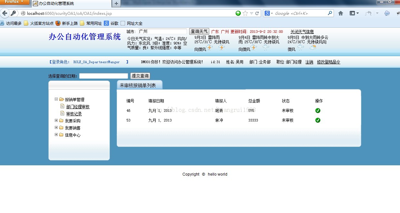Click the 报销单管理 open folder icon
The image size is (400, 213).
(x=61, y=99)
